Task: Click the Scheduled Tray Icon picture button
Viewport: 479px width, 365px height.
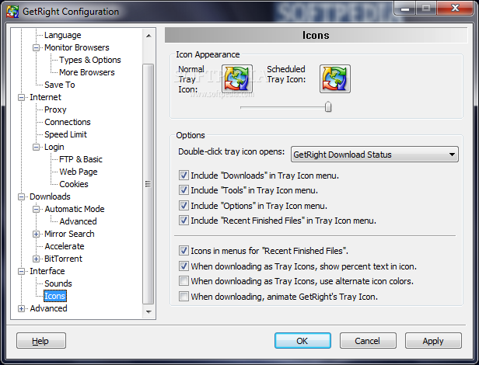Action: (335, 78)
